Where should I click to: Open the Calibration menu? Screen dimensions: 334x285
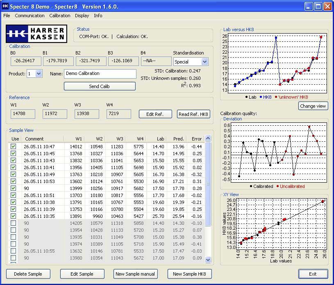59,16
